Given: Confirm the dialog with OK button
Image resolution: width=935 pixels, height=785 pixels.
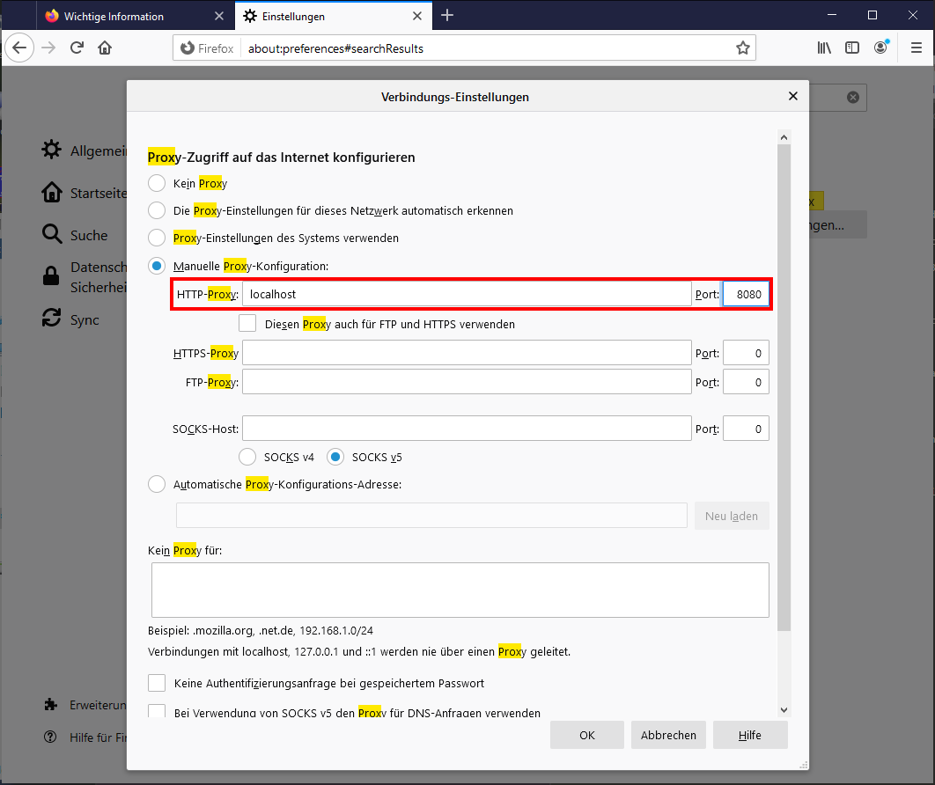Looking at the screenshot, I should (x=586, y=735).
